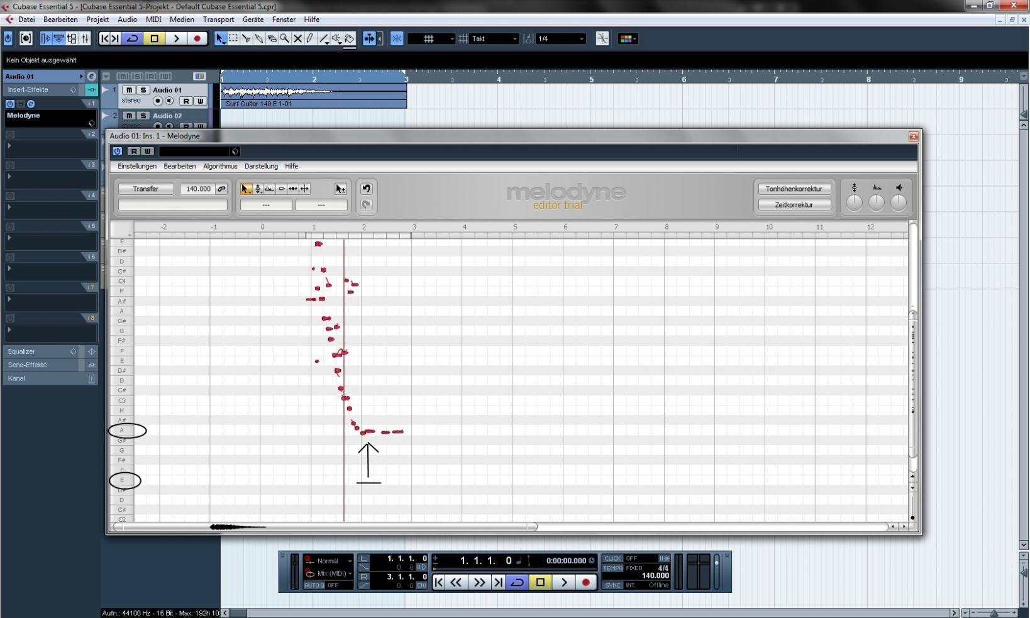
Task: Select the Range Selection tool
Action: click(233, 38)
